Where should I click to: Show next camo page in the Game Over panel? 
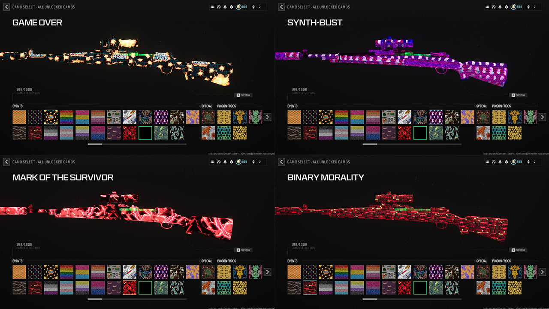click(x=267, y=117)
